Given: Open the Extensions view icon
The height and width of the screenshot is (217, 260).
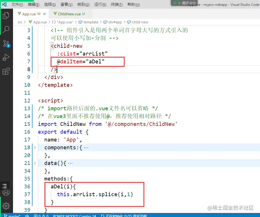Looking at the screenshot, I should 6,71.
